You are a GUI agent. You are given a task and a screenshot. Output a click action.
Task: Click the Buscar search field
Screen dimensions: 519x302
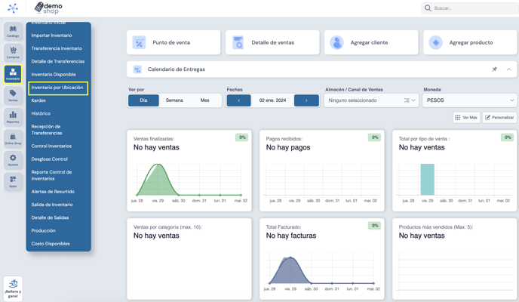469,8
